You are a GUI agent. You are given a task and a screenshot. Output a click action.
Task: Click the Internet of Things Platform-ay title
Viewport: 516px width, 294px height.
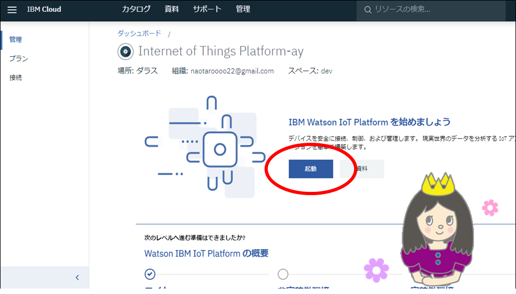pos(221,51)
